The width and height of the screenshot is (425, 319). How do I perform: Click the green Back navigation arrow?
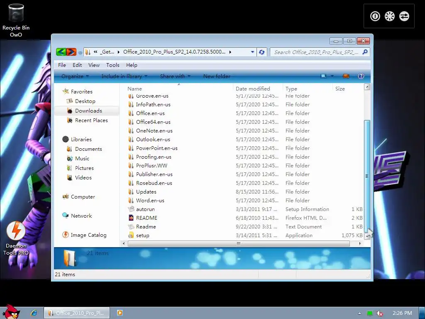(x=61, y=52)
